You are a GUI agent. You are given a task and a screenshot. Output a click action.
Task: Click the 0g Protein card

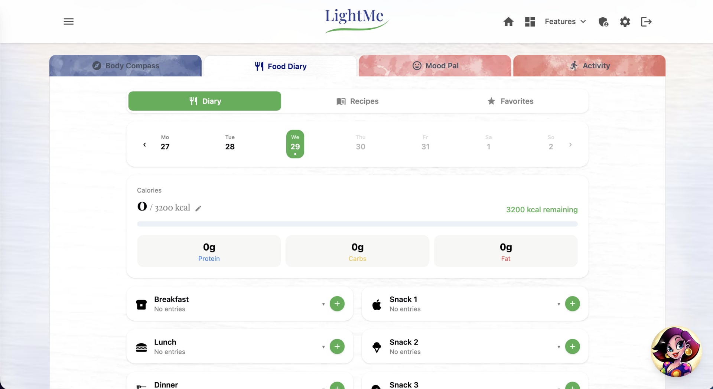tap(209, 251)
